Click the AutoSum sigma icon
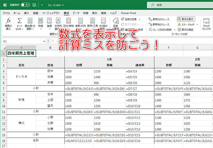This screenshot has width=213, height=148. [x=19, y=21]
